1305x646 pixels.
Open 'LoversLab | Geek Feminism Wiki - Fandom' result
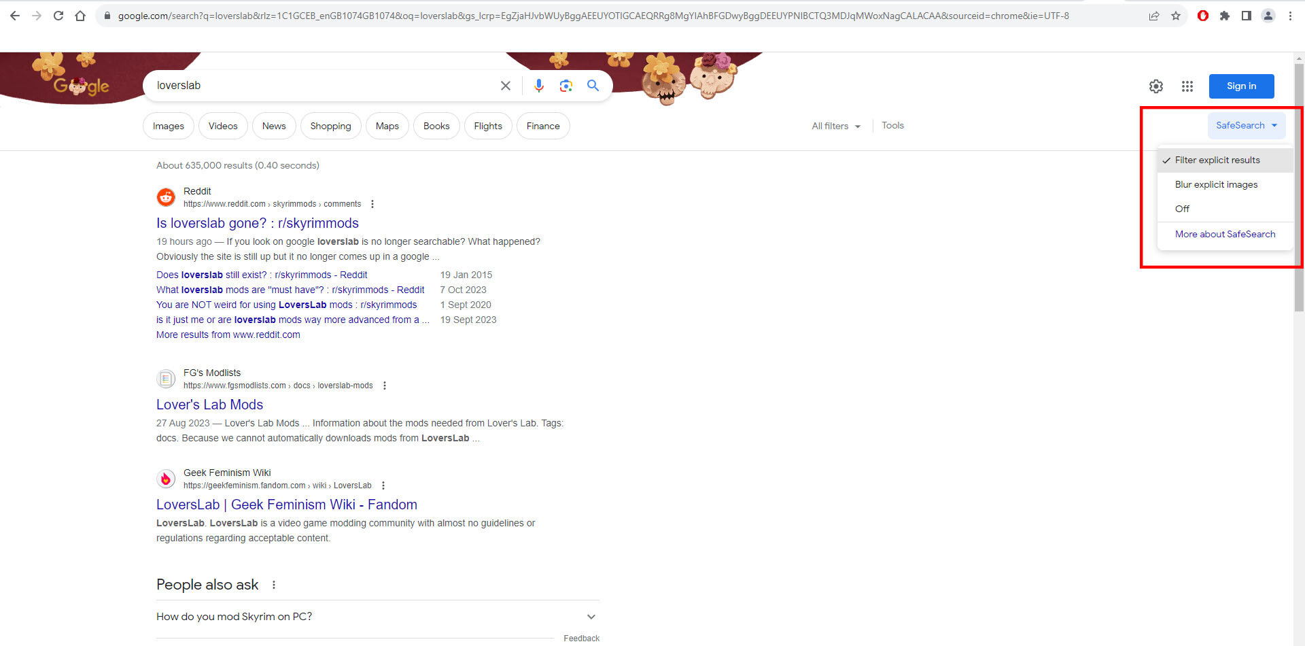pos(287,505)
